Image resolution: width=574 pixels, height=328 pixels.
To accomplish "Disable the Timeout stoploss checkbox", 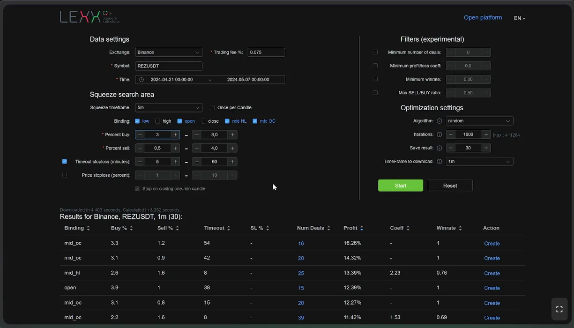I will point(65,161).
